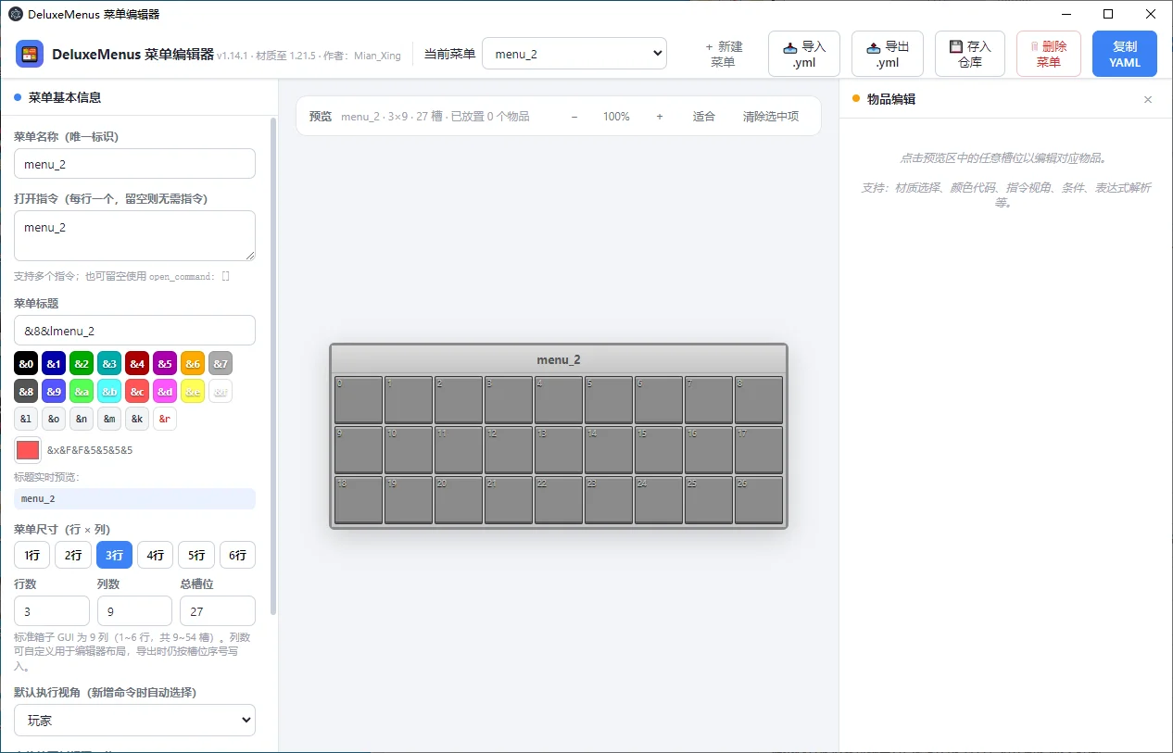
Task: Insert the &8 dark gray color code
Action: click(x=26, y=391)
